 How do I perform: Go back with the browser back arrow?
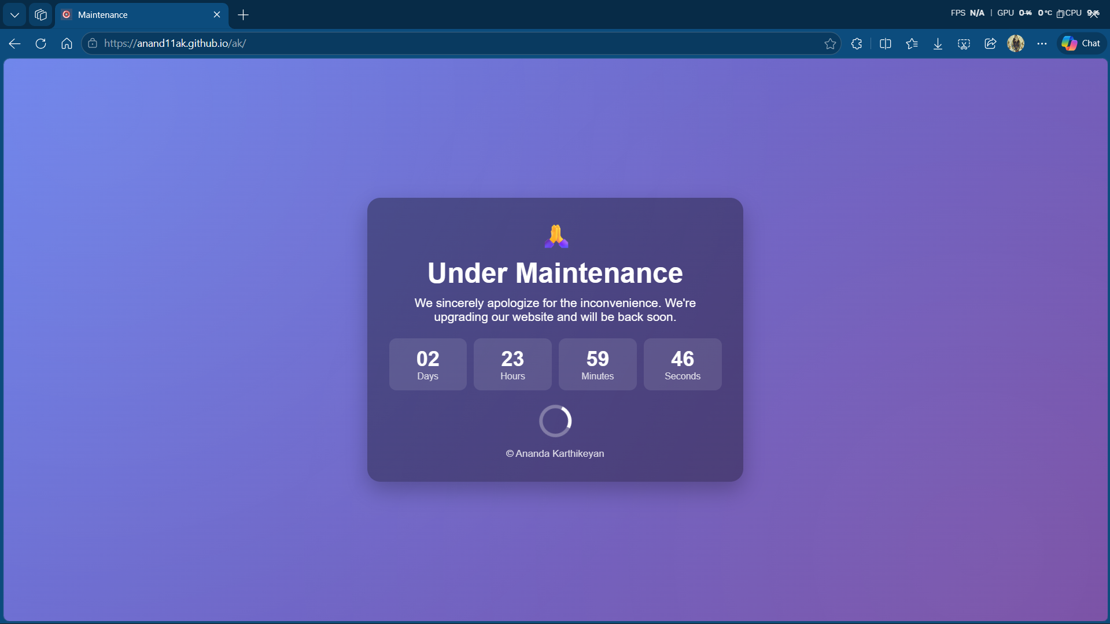point(14,43)
